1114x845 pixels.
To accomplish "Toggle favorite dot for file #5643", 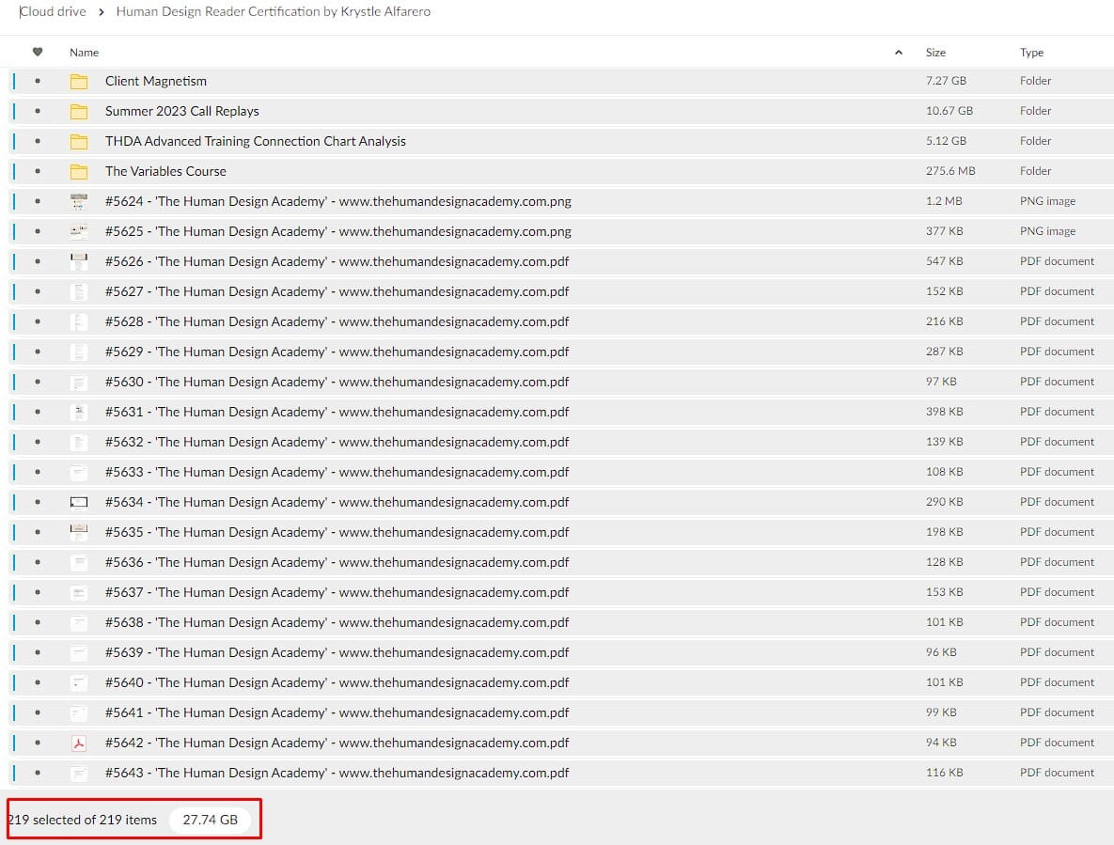I will tap(38, 773).
